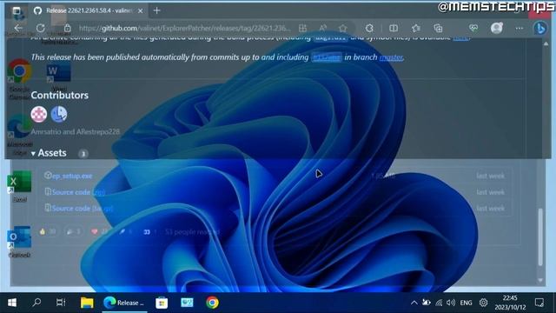Image resolution: width=556 pixels, height=313 pixels.
Task: Add this page to favorites with star
Action: tap(342, 28)
